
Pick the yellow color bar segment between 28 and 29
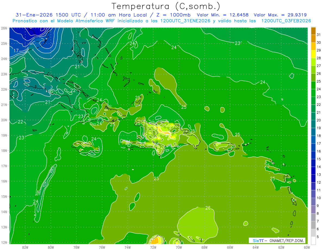pyautogui.click(x=313, y=54)
